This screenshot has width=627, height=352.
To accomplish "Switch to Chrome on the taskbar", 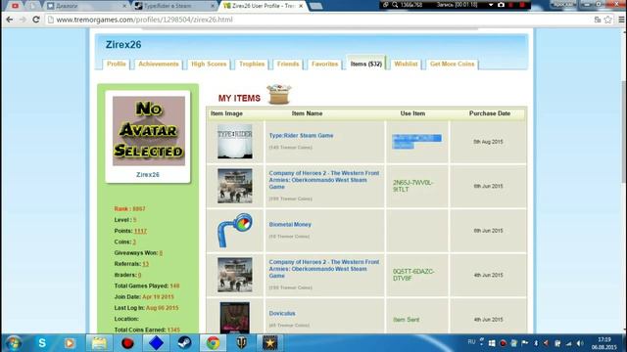I will [214, 343].
